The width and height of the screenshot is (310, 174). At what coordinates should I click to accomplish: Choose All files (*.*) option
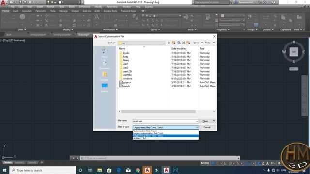pyautogui.click(x=166, y=138)
